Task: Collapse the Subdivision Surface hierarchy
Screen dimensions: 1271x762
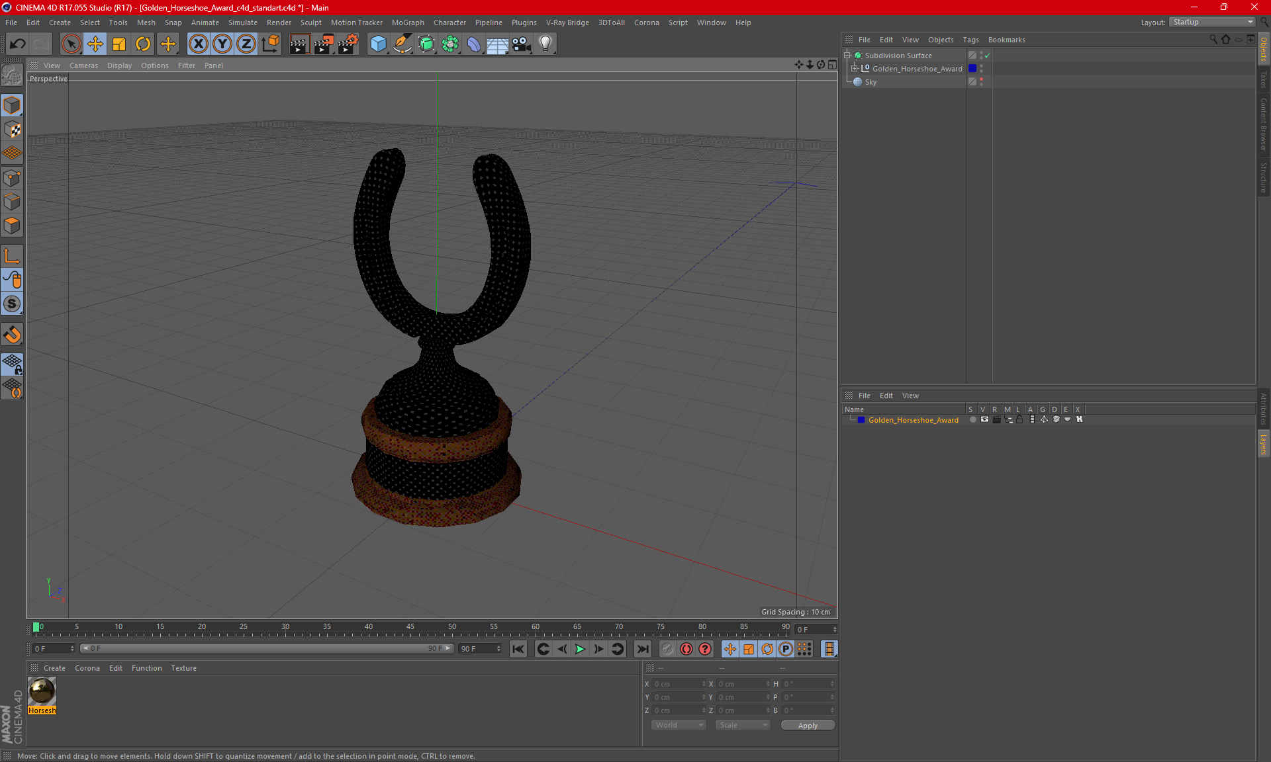Action: tap(847, 56)
